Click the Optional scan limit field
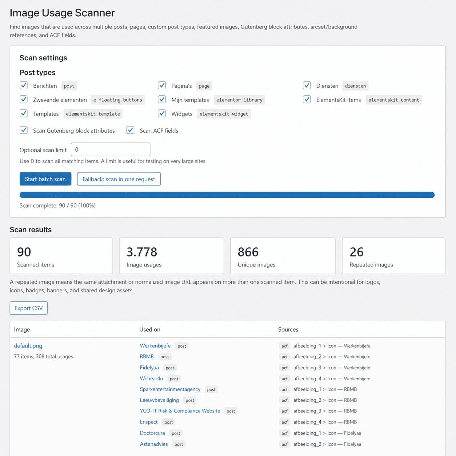Image resolution: width=456 pixels, height=456 pixels. tap(110, 149)
